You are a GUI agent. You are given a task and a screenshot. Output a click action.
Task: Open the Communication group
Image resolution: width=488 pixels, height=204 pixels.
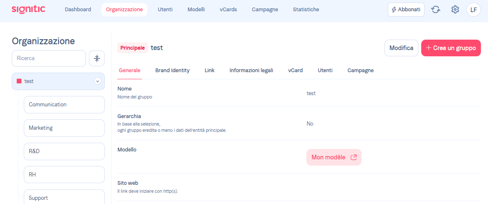pos(64,105)
